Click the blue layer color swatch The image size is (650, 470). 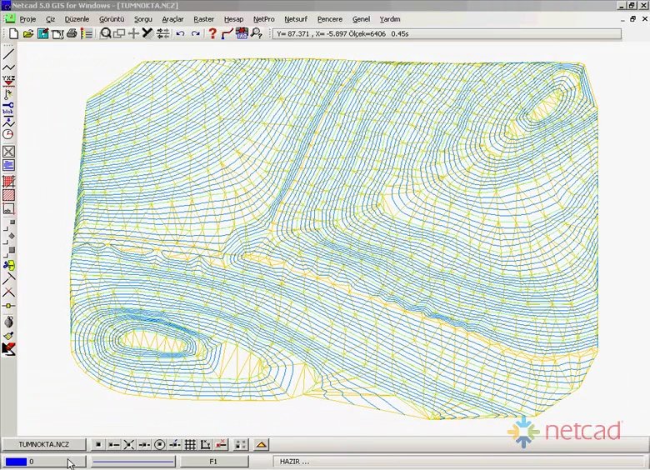coord(16,462)
